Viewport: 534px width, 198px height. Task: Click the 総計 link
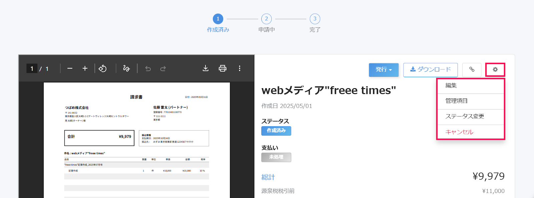tap(268, 177)
